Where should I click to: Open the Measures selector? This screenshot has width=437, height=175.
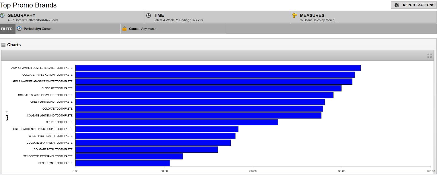click(x=363, y=17)
